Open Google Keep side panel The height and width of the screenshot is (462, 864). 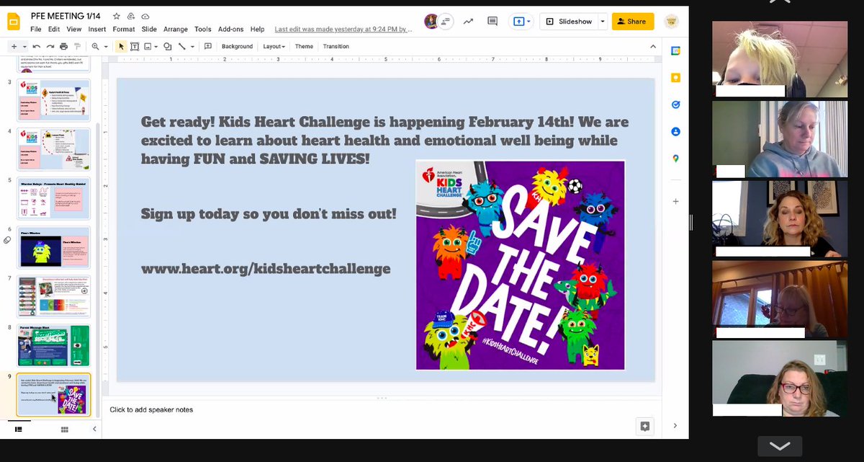pos(675,77)
